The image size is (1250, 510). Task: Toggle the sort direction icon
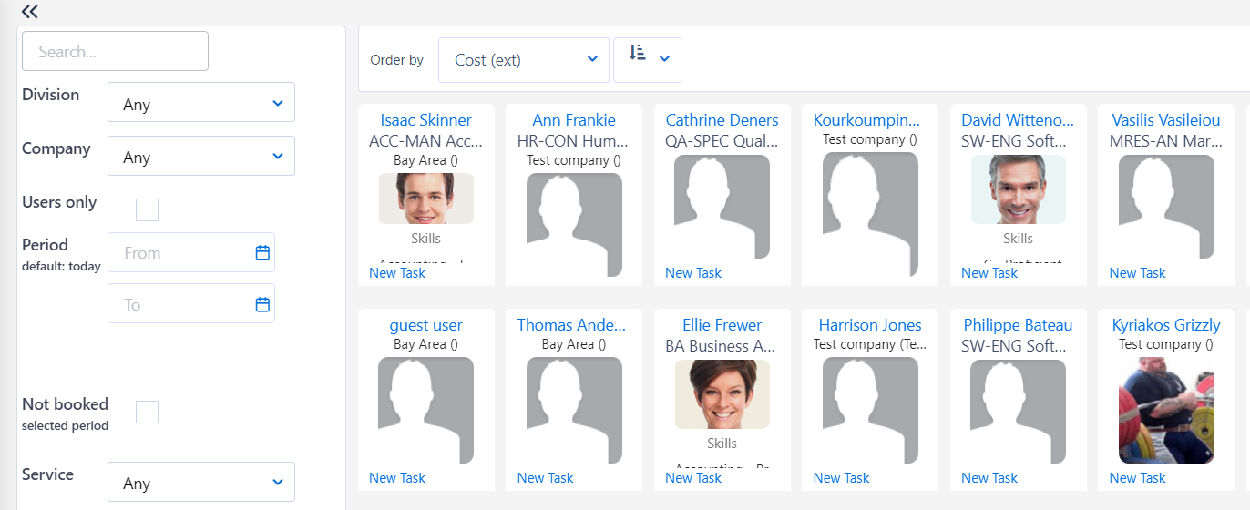[638, 55]
